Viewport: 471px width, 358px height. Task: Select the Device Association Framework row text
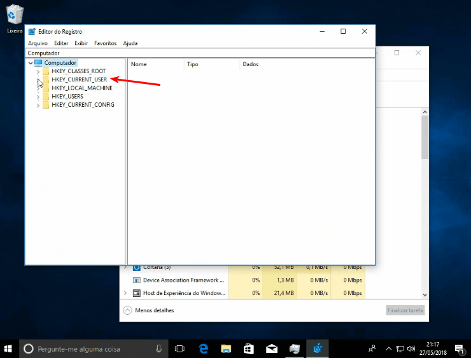(x=183, y=280)
